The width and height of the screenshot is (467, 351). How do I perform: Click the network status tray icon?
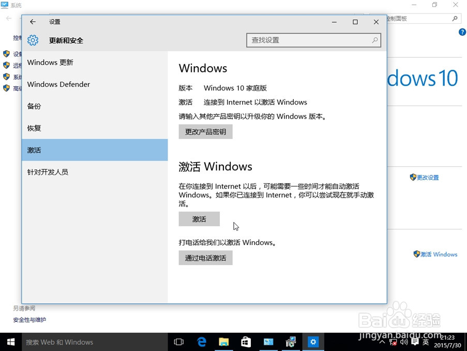click(x=393, y=342)
